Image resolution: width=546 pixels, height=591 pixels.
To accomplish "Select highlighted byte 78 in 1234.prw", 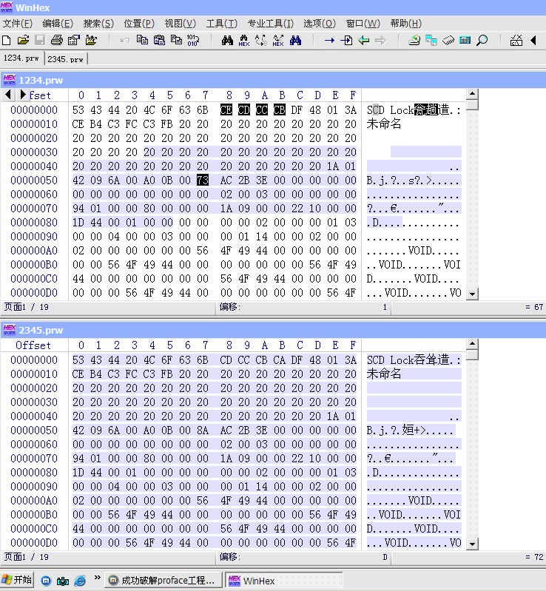I will (203, 180).
